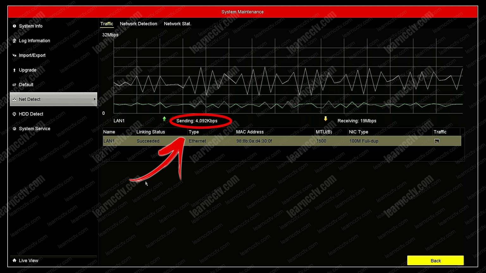This screenshot has height=273, width=486.
Task: Switch to the Network Detection tab
Action: (x=138, y=24)
